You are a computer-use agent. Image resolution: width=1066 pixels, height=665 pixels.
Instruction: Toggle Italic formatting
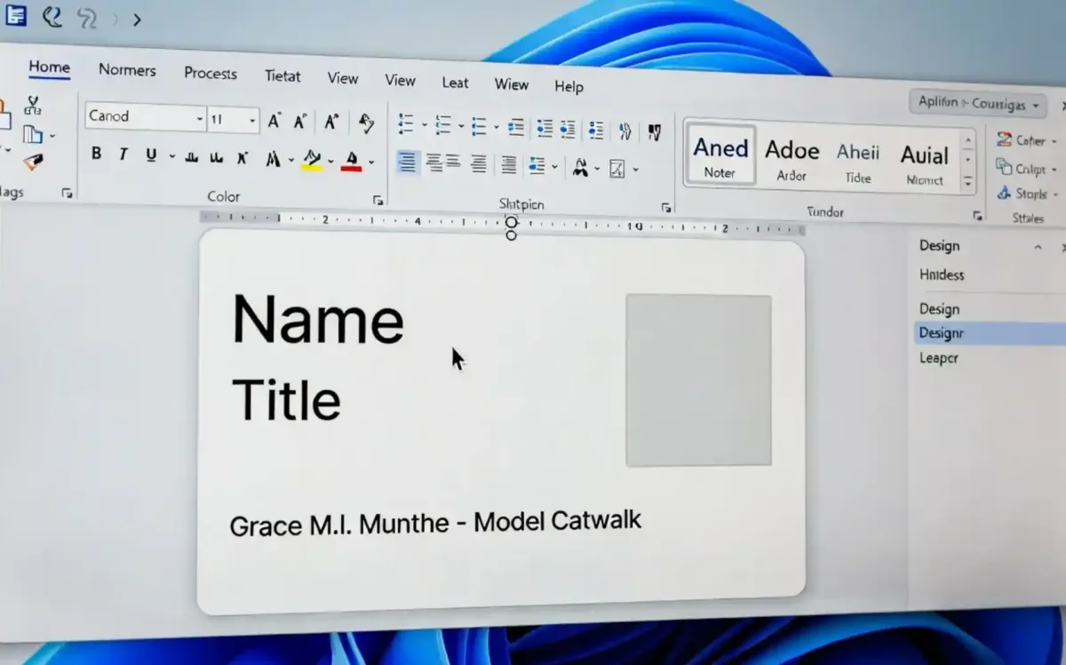[x=123, y=154]
